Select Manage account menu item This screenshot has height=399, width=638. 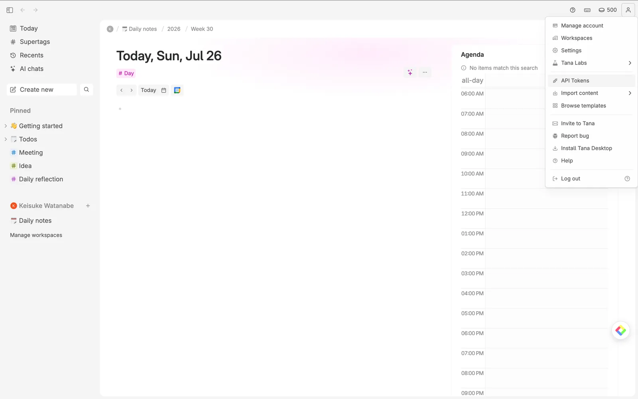[x=591, y=26]
